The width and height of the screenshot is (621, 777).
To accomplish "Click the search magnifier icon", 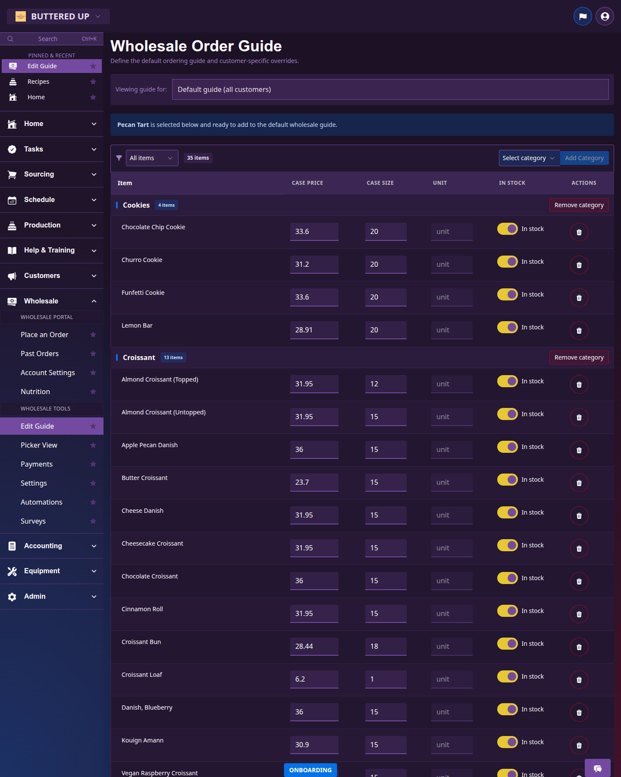I will click(10, 39).
